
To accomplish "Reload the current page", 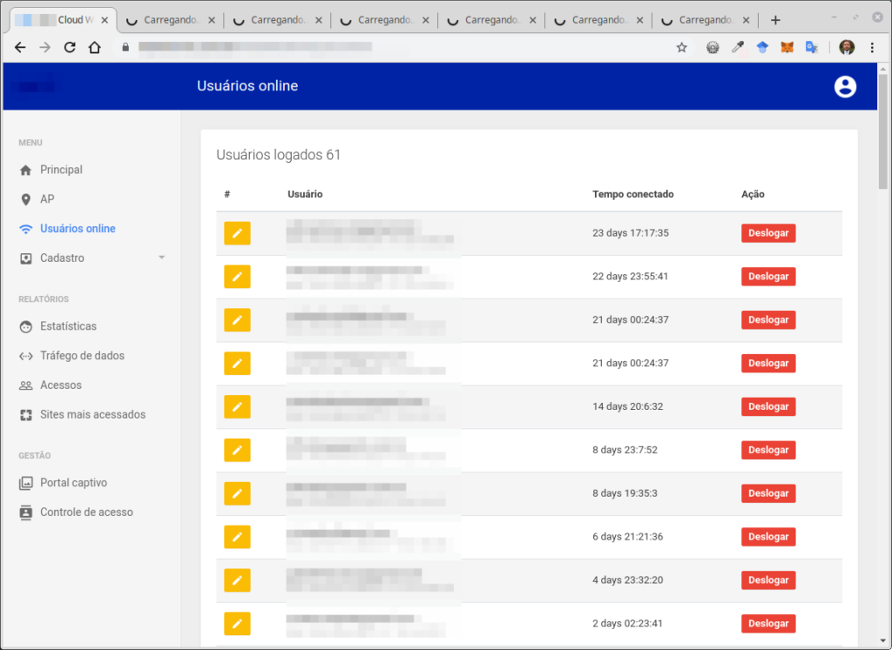I will [x=70, y=48].
